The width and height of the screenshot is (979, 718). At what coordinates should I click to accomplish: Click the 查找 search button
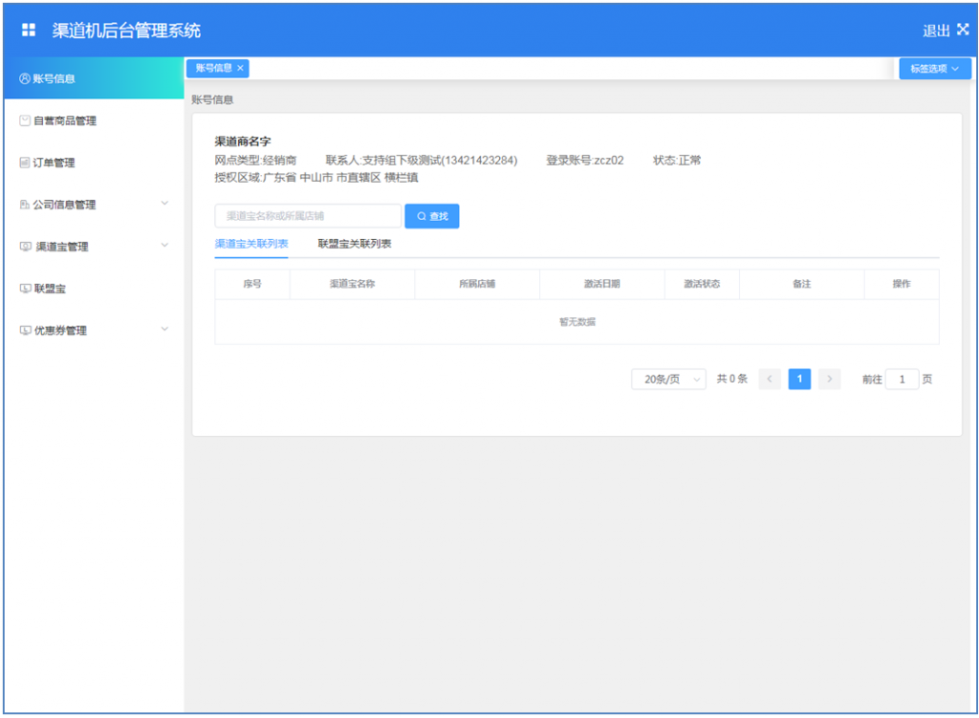pos(432,216)
